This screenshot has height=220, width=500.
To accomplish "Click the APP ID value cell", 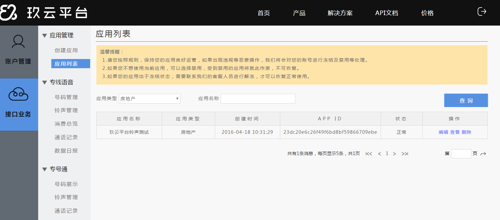I will pyautogui.click(x=330, y=132).
